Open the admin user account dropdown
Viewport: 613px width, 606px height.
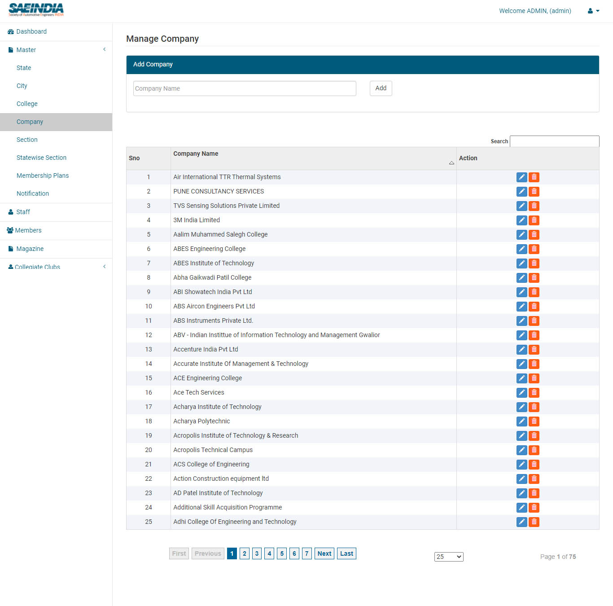coord(594,11)
